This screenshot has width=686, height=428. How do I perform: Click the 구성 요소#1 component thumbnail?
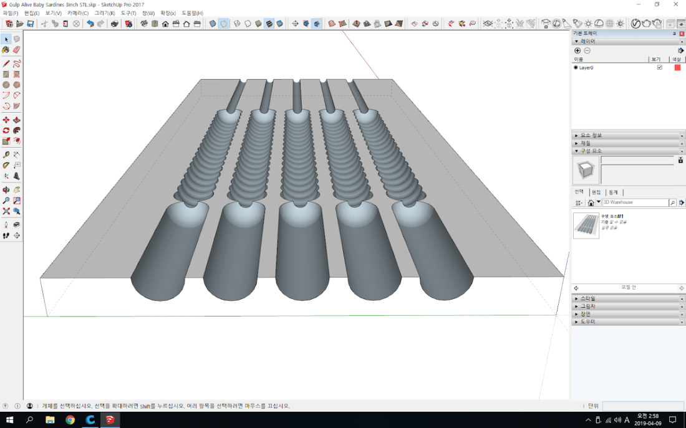[586, 226]
